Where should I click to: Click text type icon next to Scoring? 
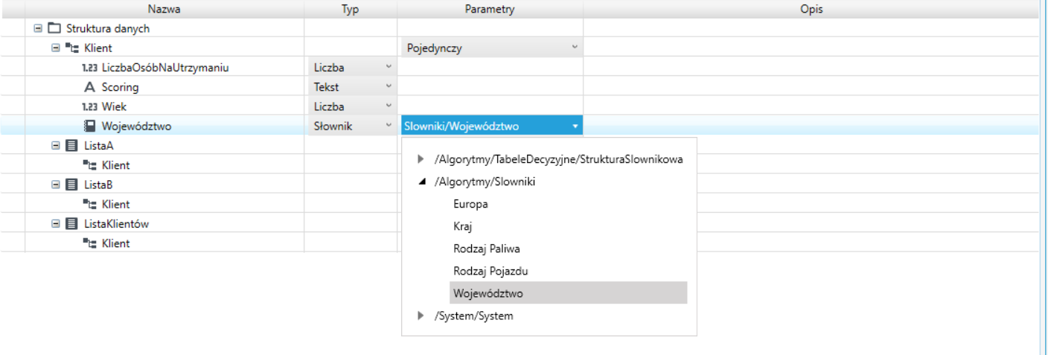pyautogui.click(x=90, y=87)
